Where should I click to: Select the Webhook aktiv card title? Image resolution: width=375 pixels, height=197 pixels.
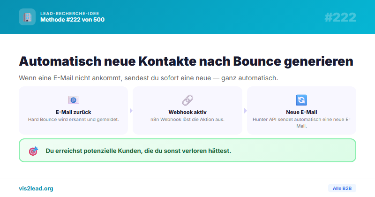point(187,112)
